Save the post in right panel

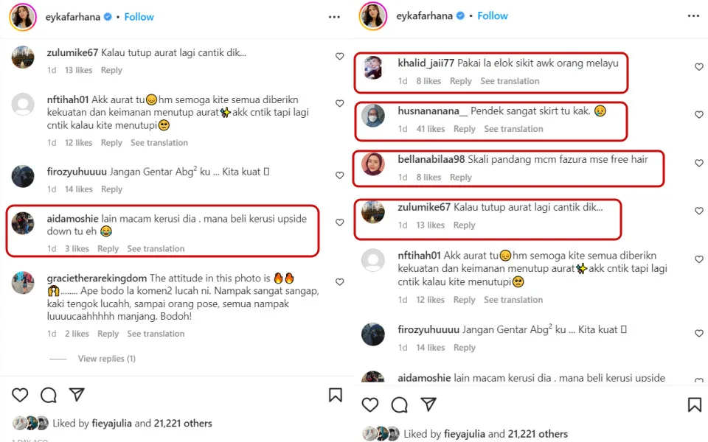pos(694,404)
